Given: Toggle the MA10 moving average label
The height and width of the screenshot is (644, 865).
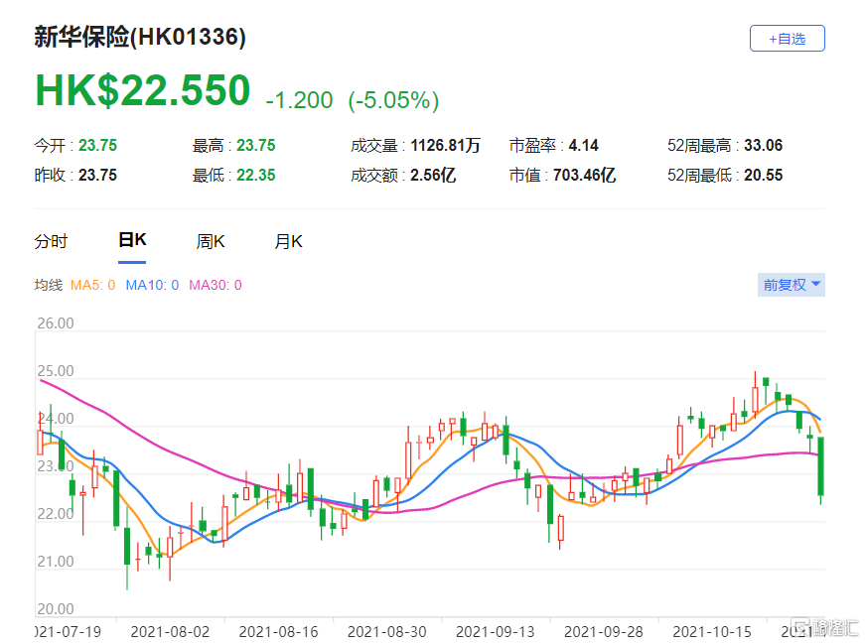Looking at the screenshot, I should pyautogui.click(x=152, y=285).
